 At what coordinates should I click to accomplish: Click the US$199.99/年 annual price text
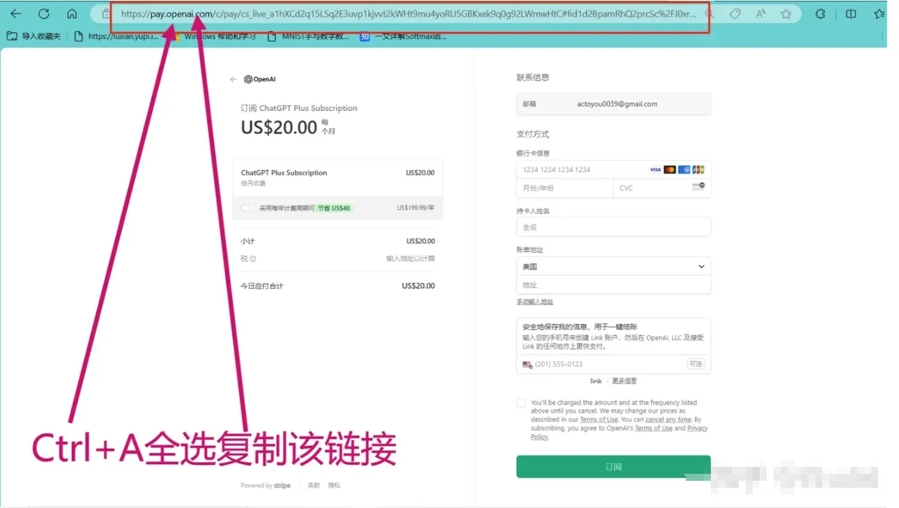point(416,208)
